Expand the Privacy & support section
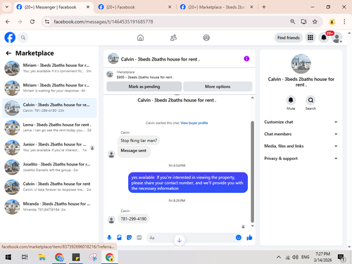This screenshot has width=352, height=264. coord(301,158)
